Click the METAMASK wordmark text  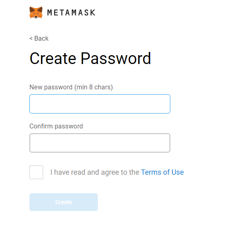tap(71, 12)
